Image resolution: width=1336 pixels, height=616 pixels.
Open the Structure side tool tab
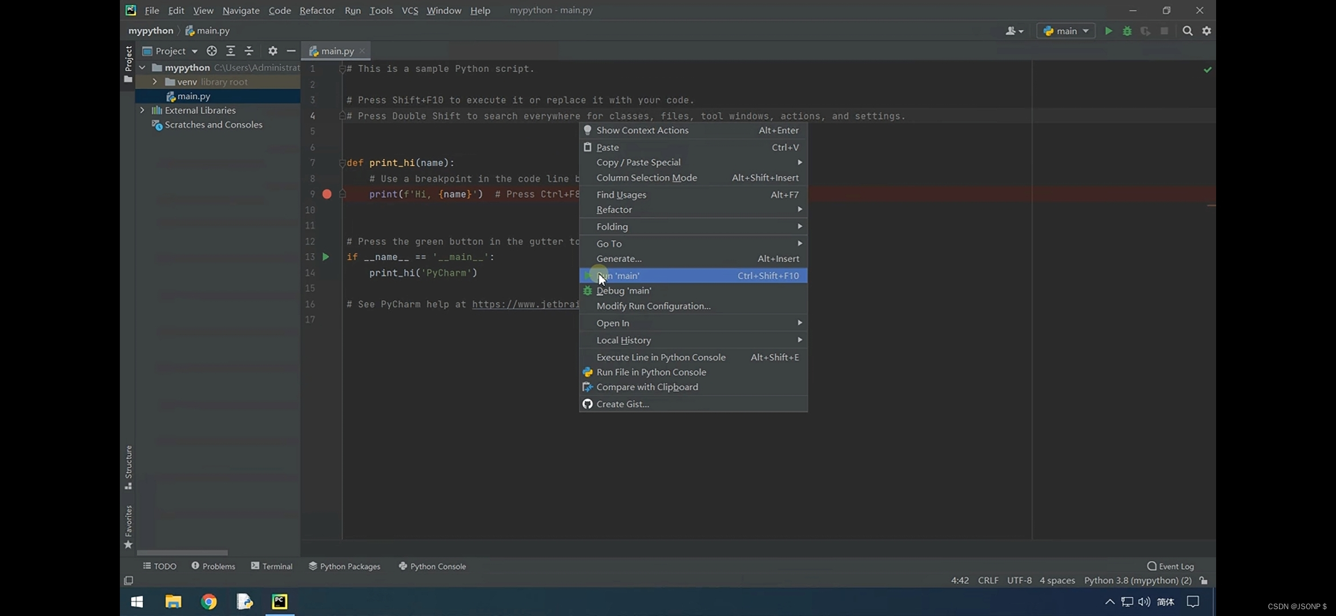click(x=128, y=467)
